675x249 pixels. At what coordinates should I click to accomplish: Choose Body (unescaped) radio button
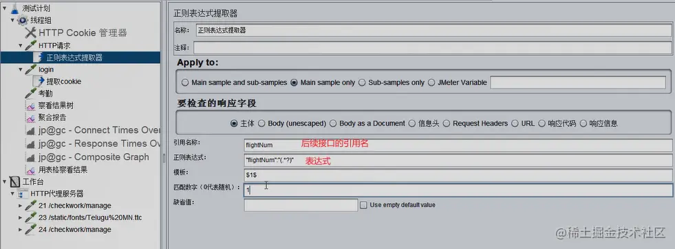(x=261, y=123)
